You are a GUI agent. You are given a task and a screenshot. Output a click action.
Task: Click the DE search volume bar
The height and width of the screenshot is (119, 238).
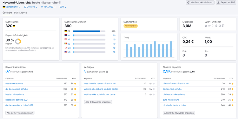click(x=89, y=31)
